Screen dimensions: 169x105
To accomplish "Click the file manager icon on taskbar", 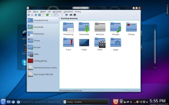I will (x=9, y=102).
